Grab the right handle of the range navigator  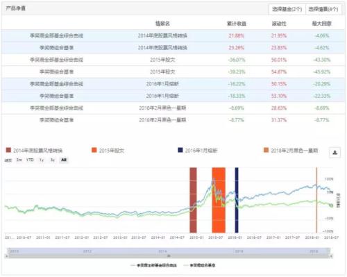tap(328, 251)
